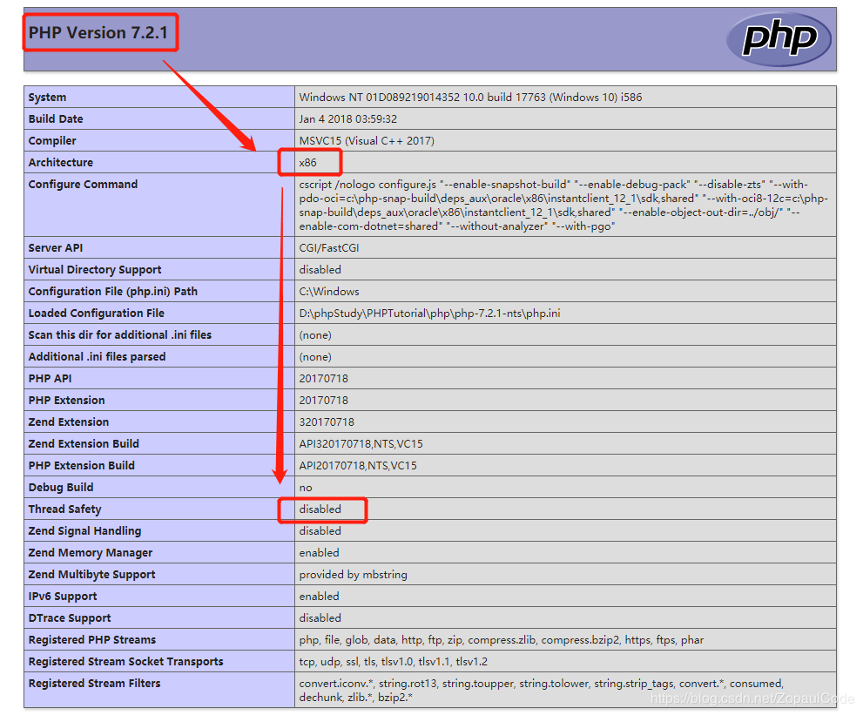
Task: Select (none) value for scan dir row
Action: coord(315,335)
